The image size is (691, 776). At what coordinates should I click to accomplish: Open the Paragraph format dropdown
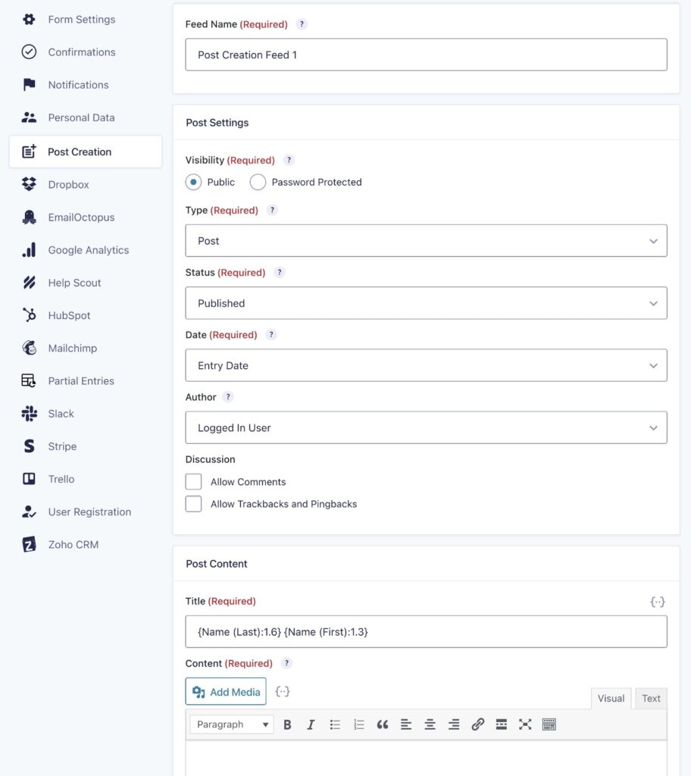coord(232,724)
